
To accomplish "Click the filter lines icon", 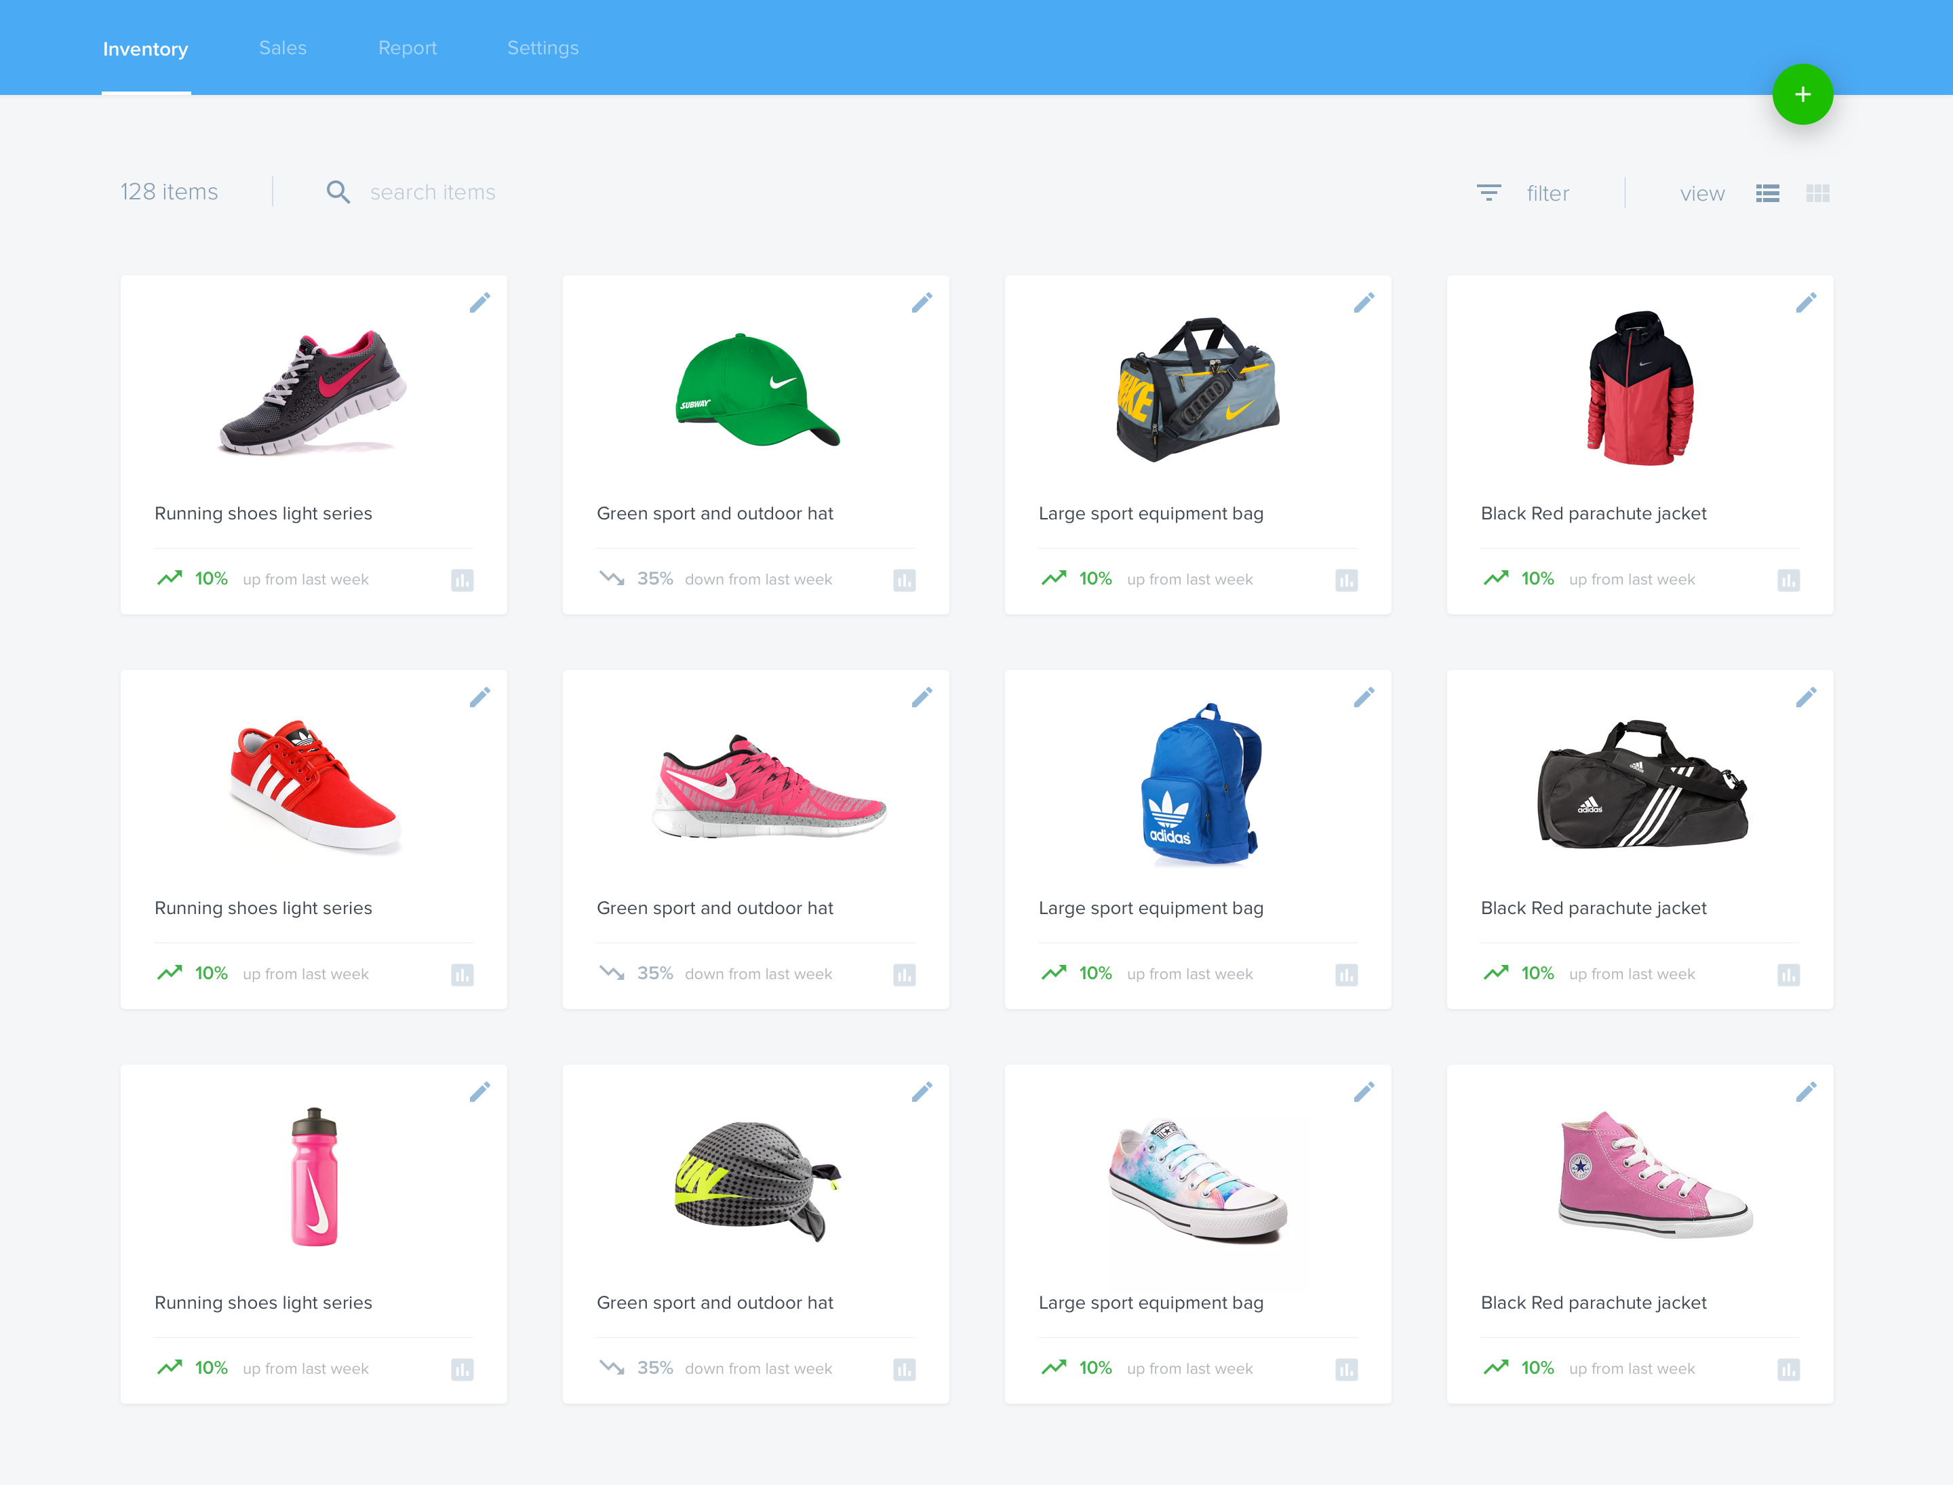I will point(1489,193).
